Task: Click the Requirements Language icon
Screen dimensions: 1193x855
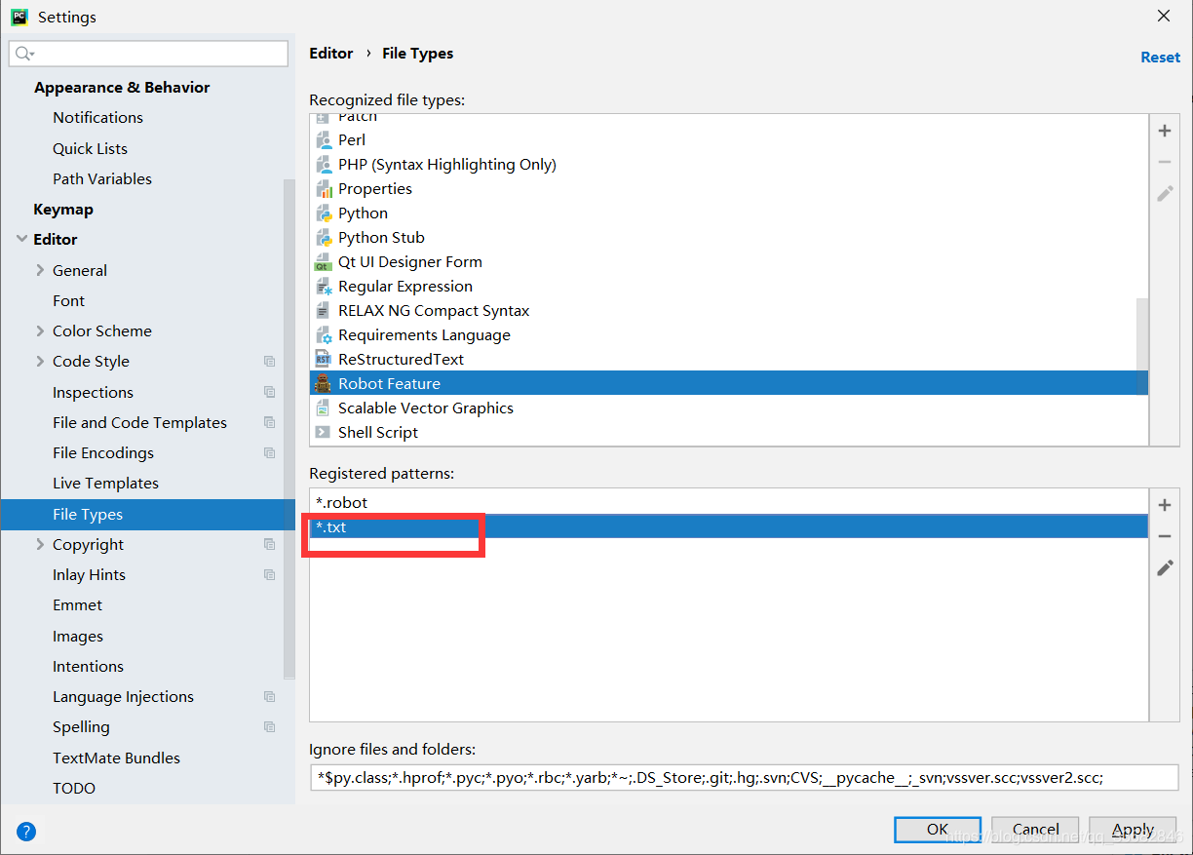Action: click(324, 335)
